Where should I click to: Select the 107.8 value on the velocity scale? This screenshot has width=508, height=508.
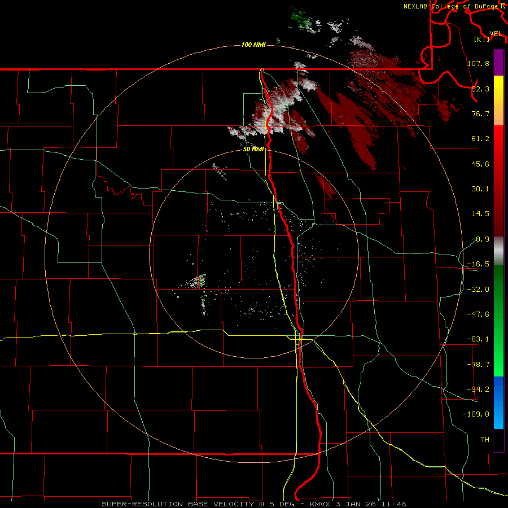click(478, 63)
